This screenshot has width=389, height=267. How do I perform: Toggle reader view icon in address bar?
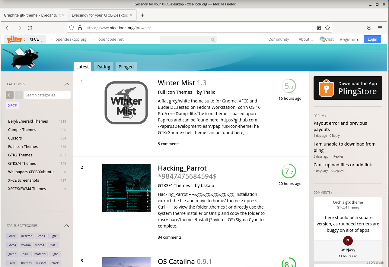tap(319, 28)
